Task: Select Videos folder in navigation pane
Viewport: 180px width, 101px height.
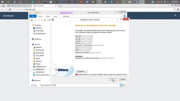Action: click(38, 64)
